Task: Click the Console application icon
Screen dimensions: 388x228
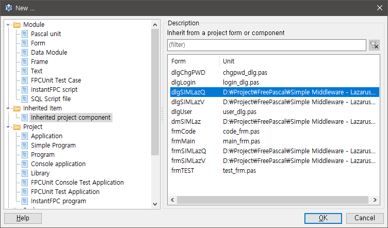Action: (24, 164)
